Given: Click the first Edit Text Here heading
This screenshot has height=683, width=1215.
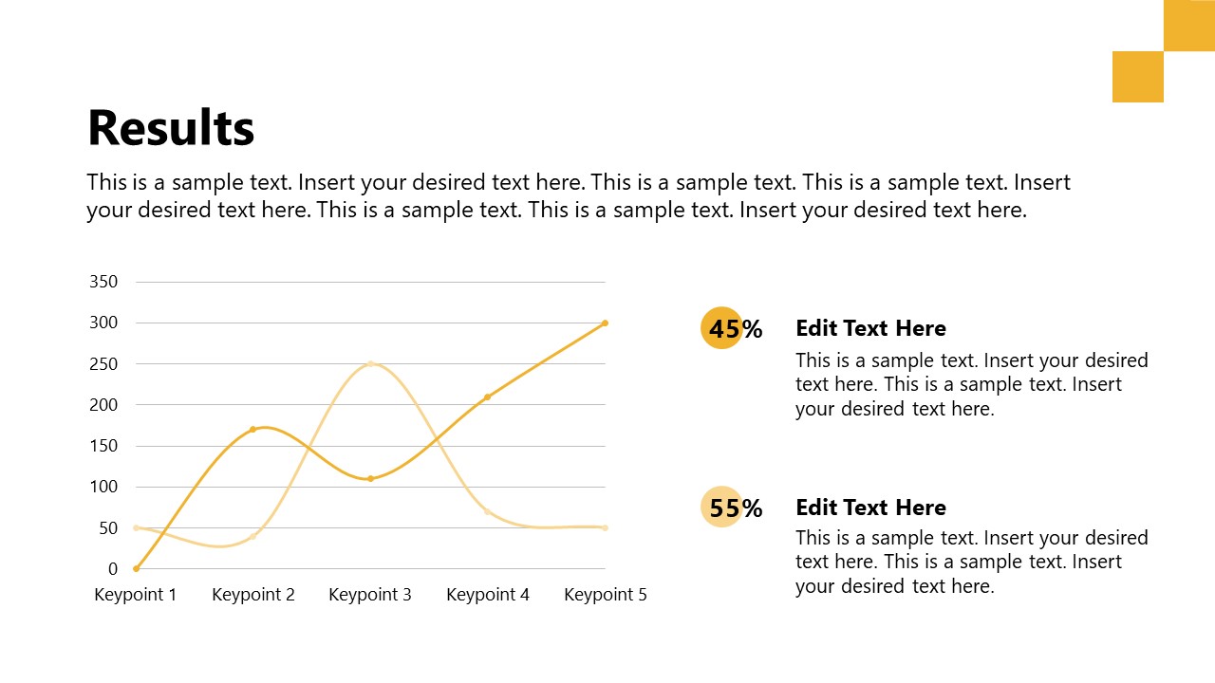Looking at the screenshot, I should point(870,328).
